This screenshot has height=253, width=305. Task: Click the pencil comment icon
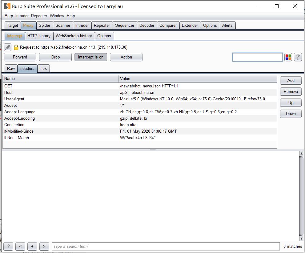(8, 47)
